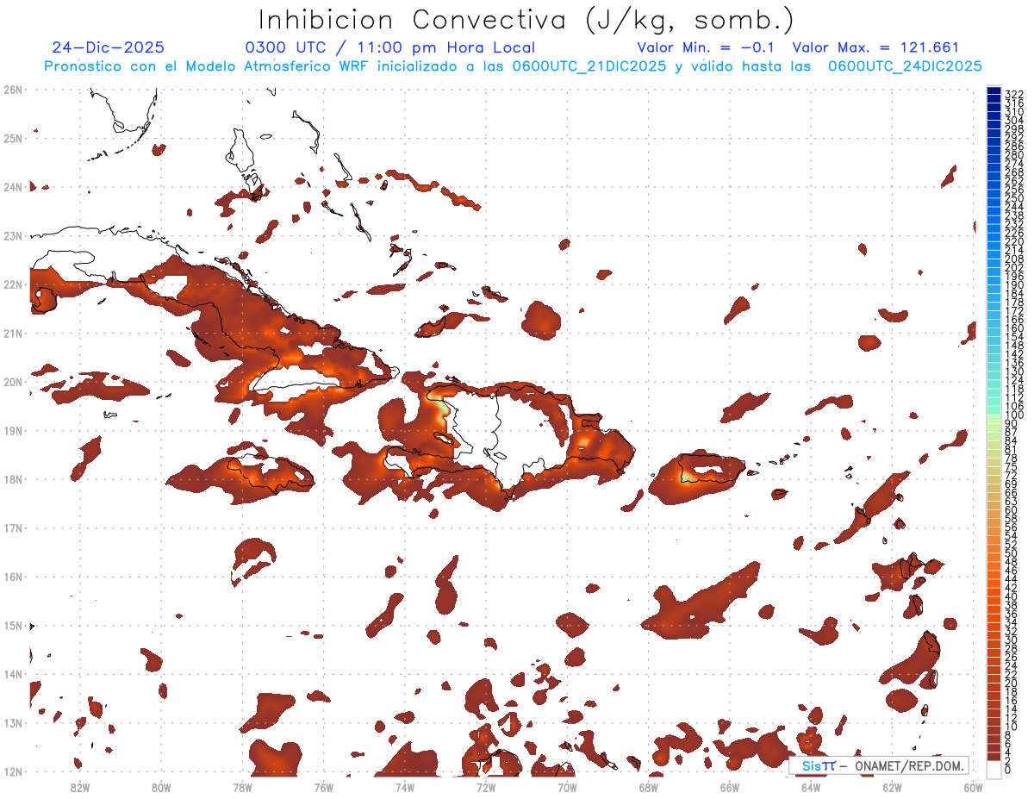Click the color scale value 202
Viewport: 1034px width, 799px height.
tap(1013, 267)
